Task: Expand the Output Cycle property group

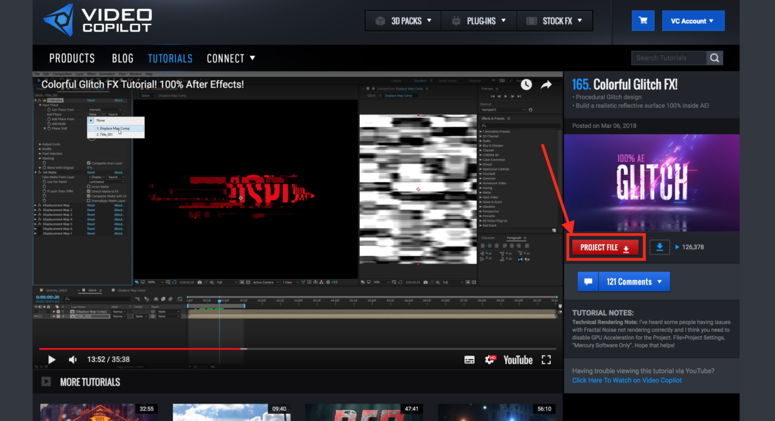Action: pyautogui.click(x=39, y=144)
